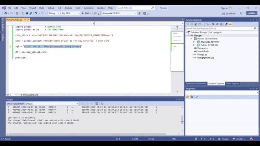Open the File menu
The image size is (260, 146).
9,8
